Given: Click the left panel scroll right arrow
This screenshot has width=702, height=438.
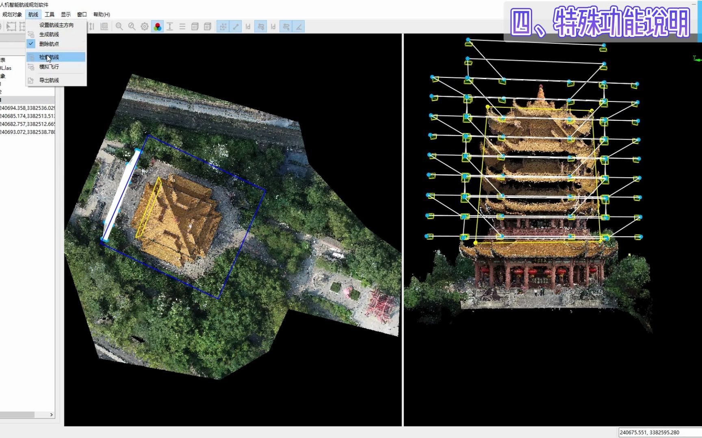Looking at the screenshot, I should (52, 415).
